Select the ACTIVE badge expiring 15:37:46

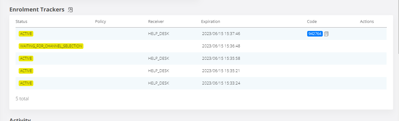(26, 34)
